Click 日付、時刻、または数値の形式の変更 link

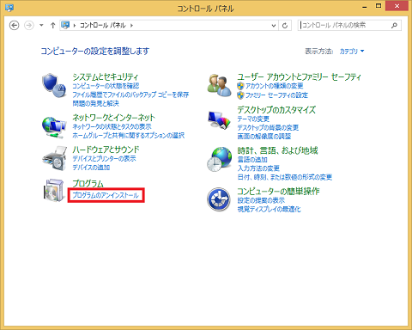click(285, 177)
